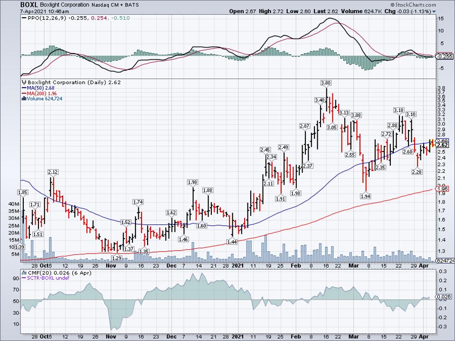Screen dimensions: 455x341
Task: Click the 2.87 price label
Action: (305, 126)
